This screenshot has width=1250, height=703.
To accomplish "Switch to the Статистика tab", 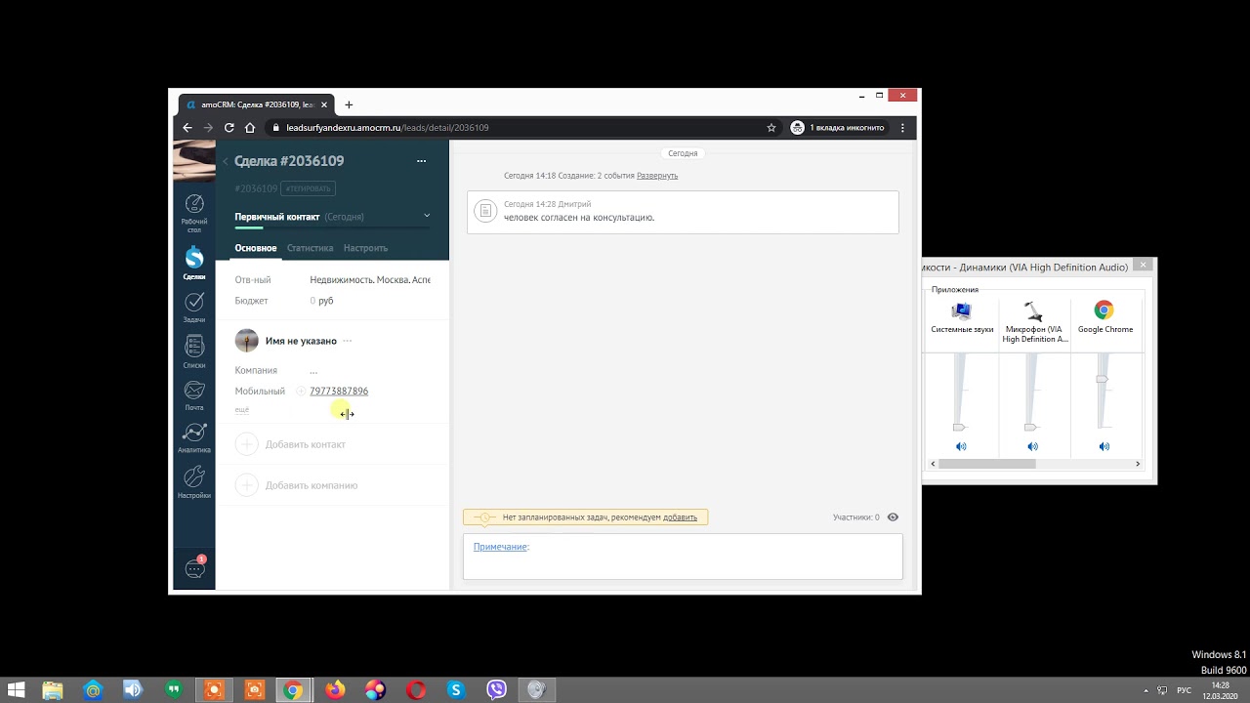I will click(310, 248).
